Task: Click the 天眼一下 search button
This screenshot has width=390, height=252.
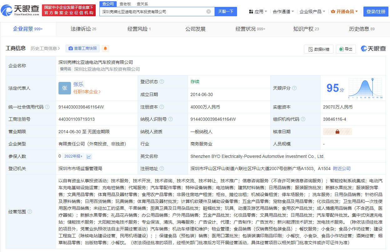Action: (226, 12)
